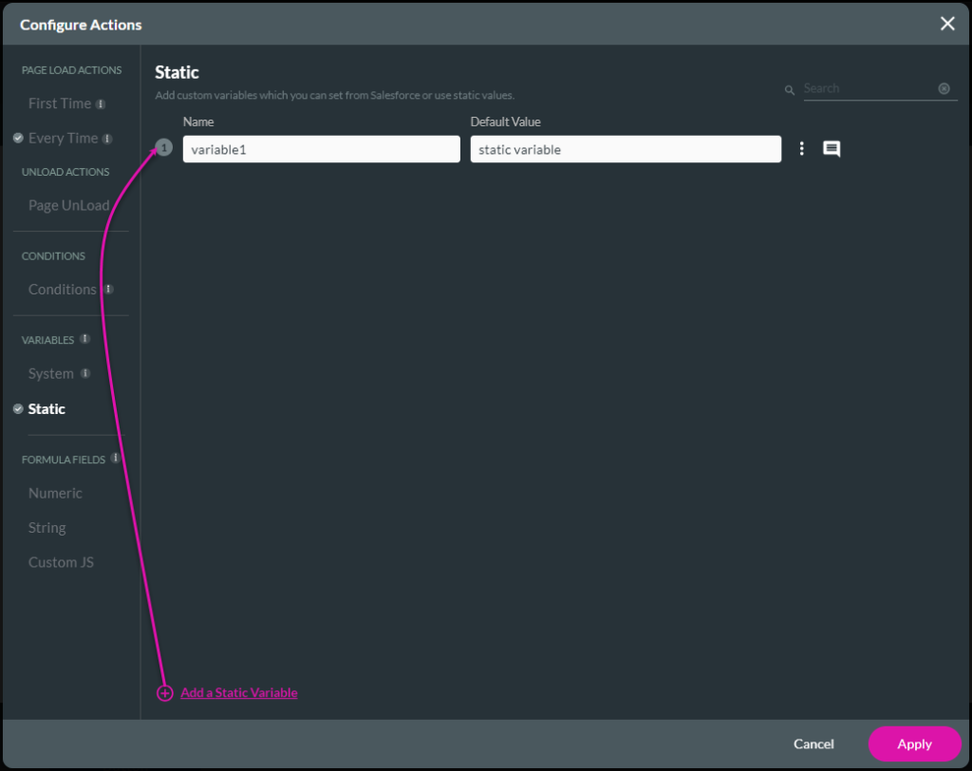Click the info icon next to Conditions
The image size is (972, 771).
109,290
